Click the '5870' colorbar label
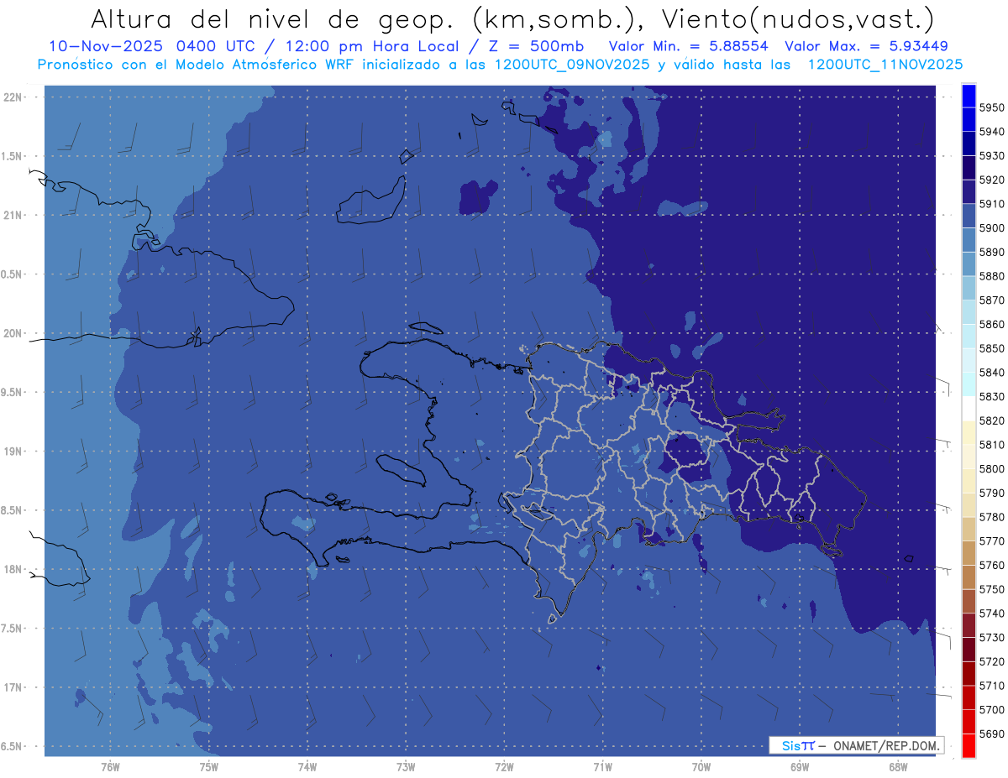 point(991,300)
